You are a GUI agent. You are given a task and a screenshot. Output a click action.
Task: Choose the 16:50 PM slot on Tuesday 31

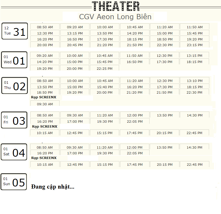point(75,39)
